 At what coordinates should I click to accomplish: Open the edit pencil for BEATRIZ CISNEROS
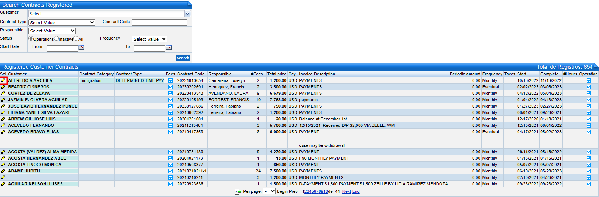click(x=3, y=87)
